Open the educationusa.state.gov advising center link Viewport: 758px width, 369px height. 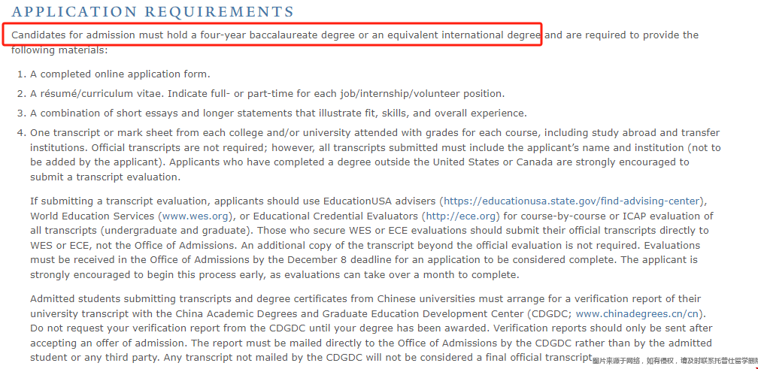(x=572, y=201)
